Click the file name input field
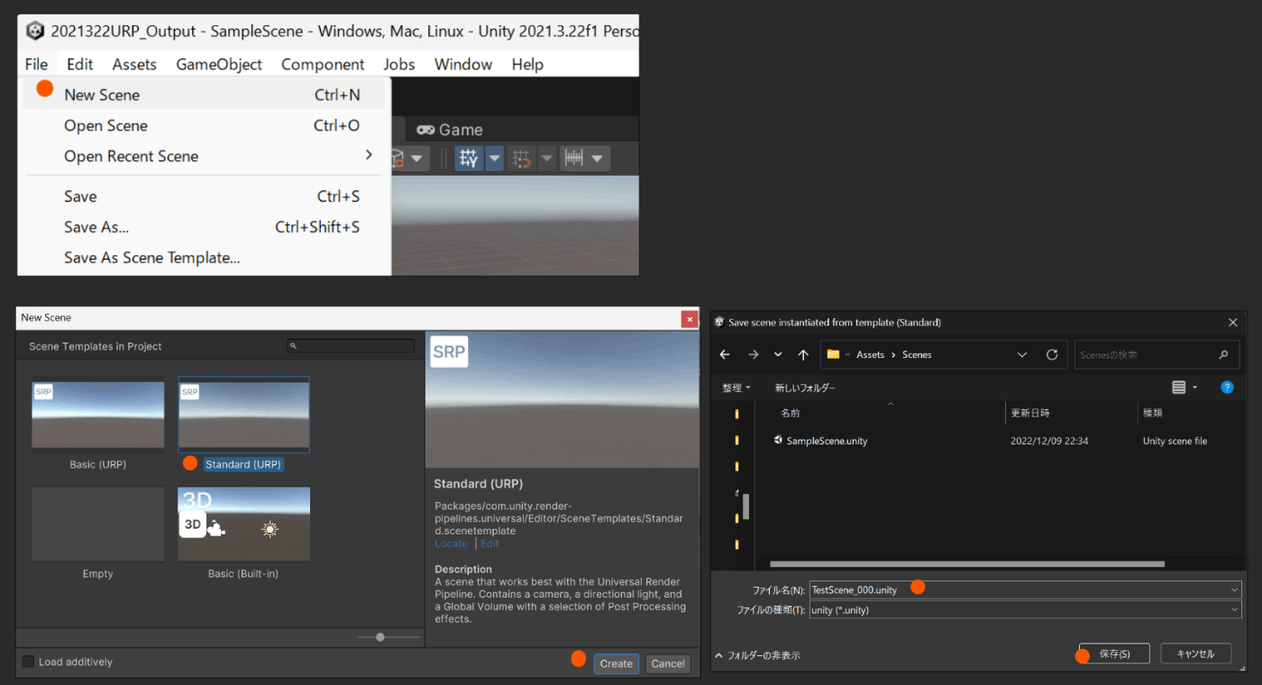Image resolution: width=1262 pixels, height=685 pixels. (1026, 589)
